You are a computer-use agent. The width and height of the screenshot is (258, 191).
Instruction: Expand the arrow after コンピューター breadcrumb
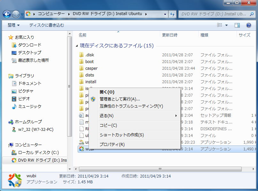(69, 14)
